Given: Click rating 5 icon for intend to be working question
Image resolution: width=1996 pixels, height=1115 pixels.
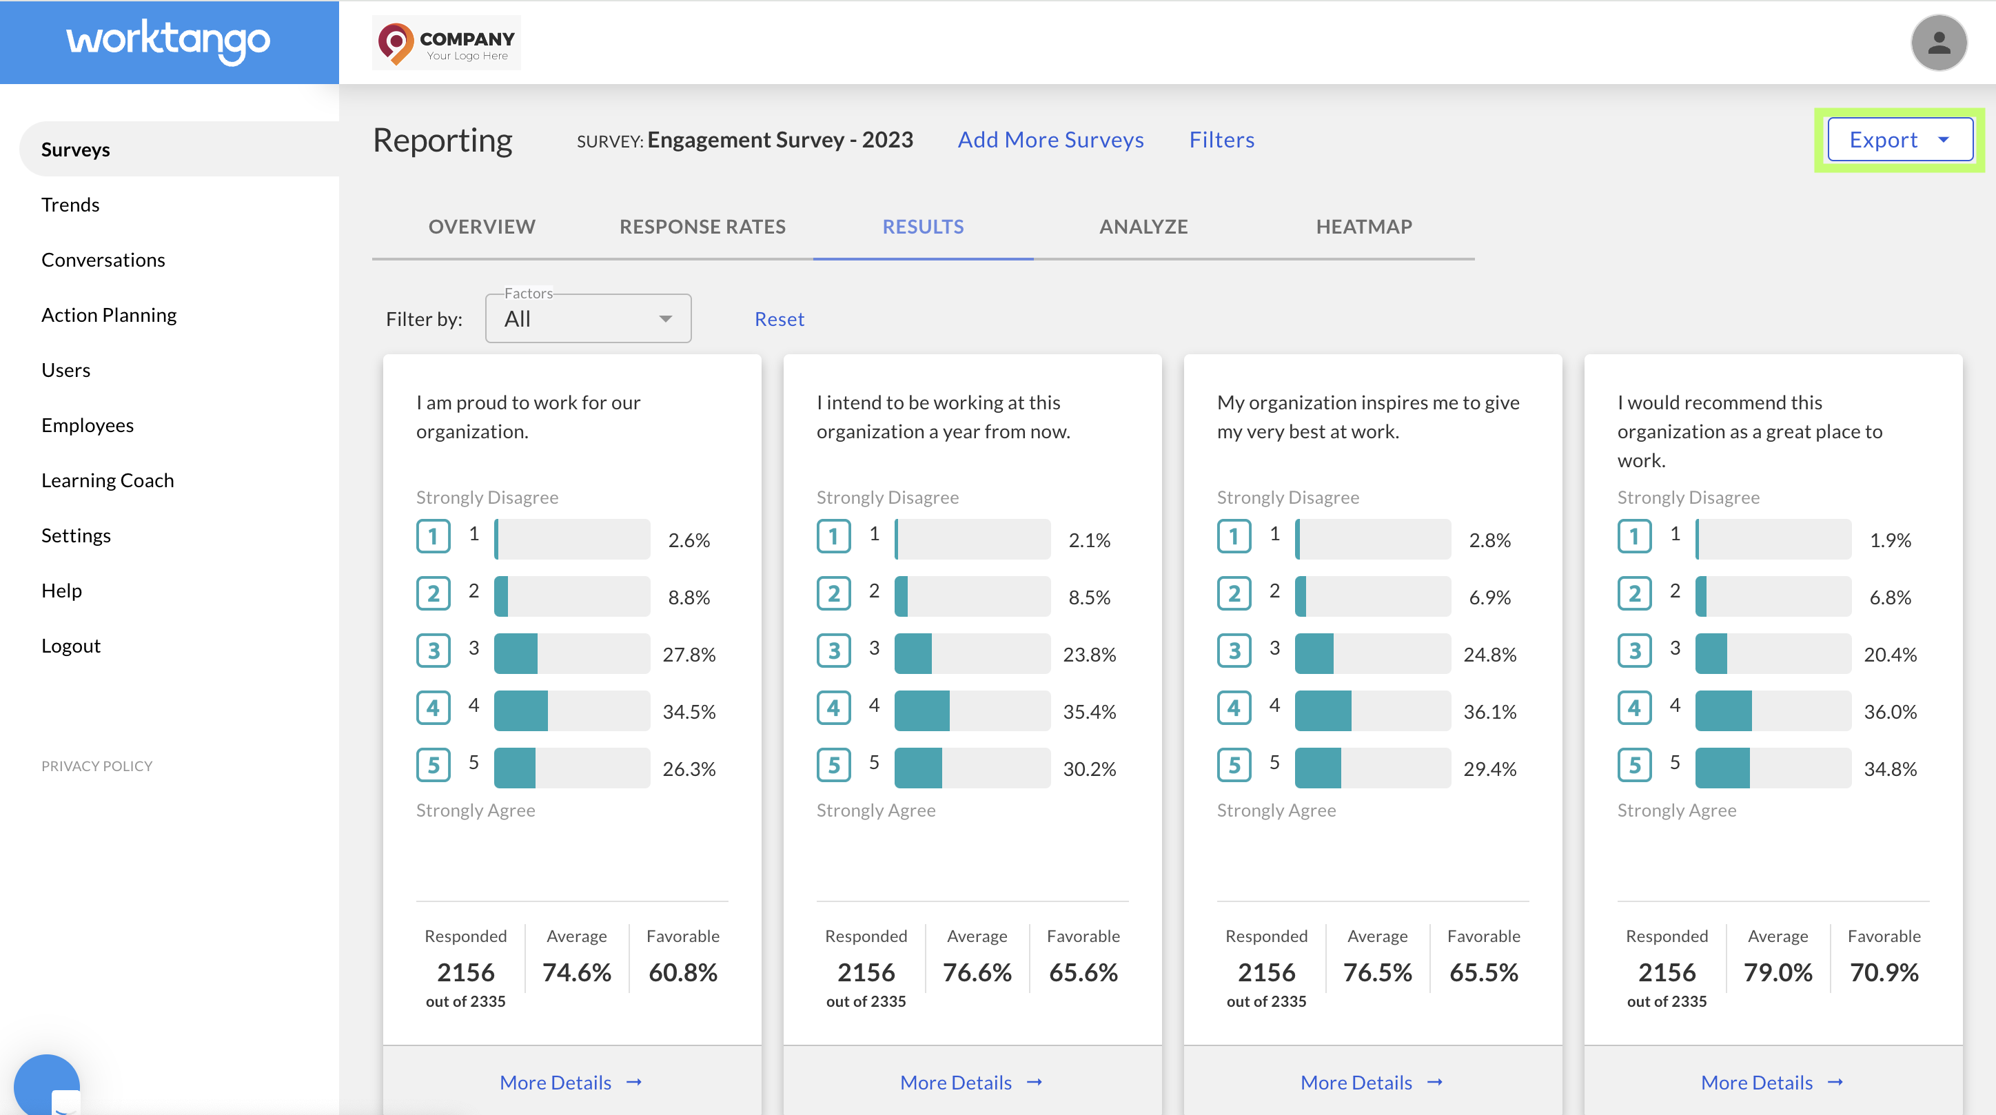Looking at the screenshot, I should point(834,766).
